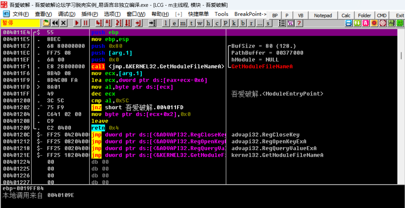Open the Log window with the 'l' button
The image size is (405, 208).
pos(166,23)
